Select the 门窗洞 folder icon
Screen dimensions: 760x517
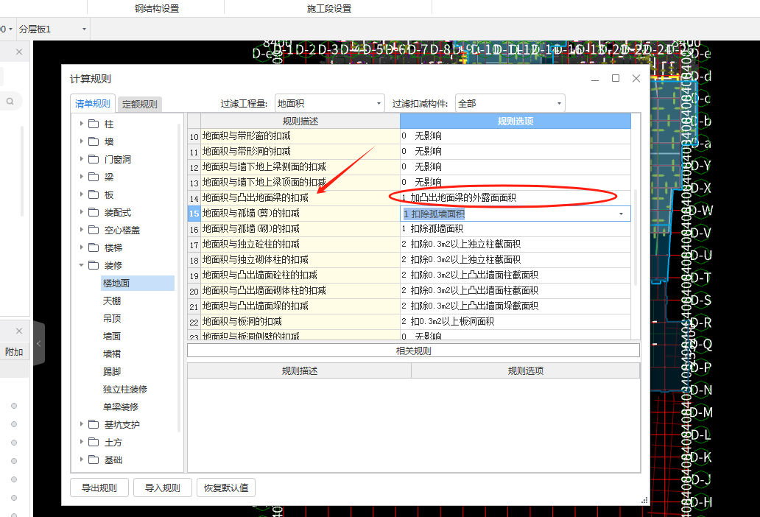(x=94, y=159)
